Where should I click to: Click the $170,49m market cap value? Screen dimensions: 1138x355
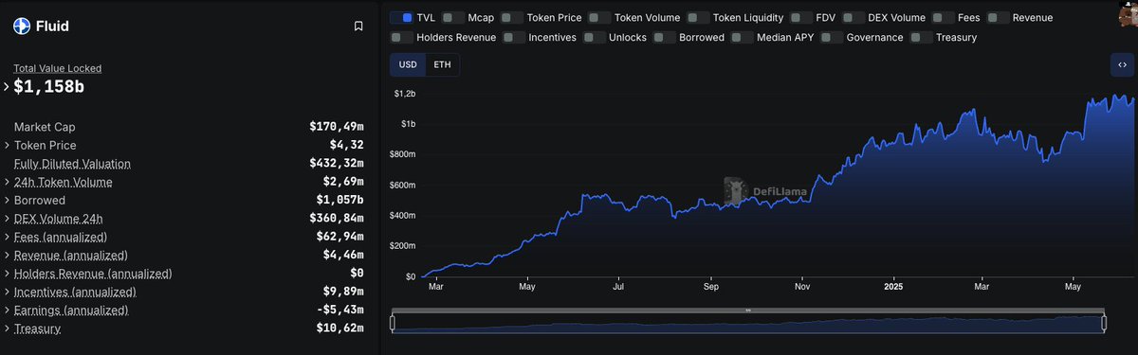pyautogui.click(x=337, y=127)
